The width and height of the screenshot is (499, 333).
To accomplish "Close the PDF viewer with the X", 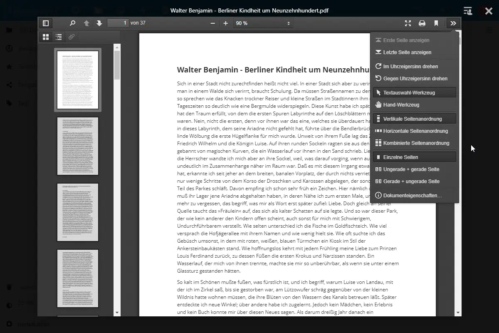I will coord(489,11).
